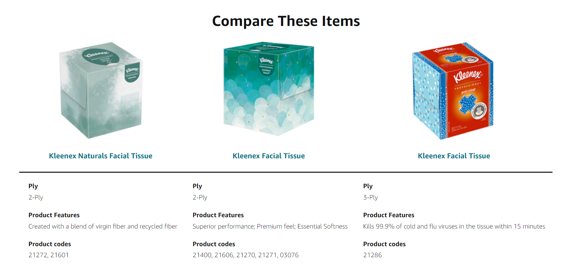The width and height of the screenshot is (569, 277).
Task: Click the Ply label above 3-Ply
Action: coord(368,186)
